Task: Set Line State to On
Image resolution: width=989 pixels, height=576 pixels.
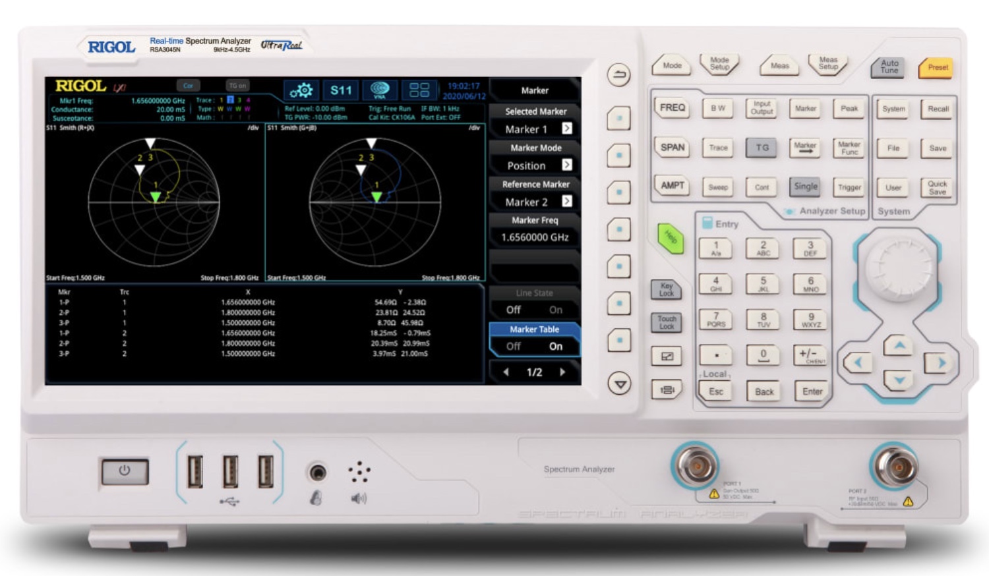Action: [x=556, y=310]
